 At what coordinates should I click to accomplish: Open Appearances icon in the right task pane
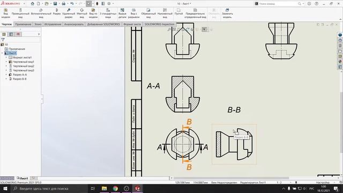(x=340, y=62)
